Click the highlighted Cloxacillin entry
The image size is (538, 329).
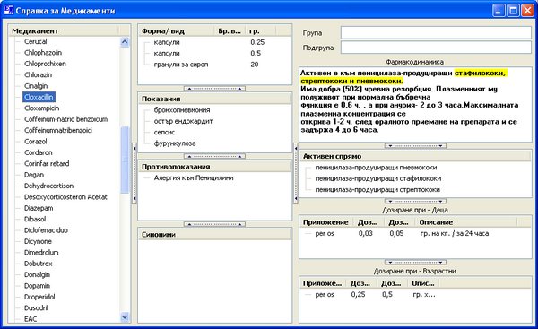tap(39, 97)
